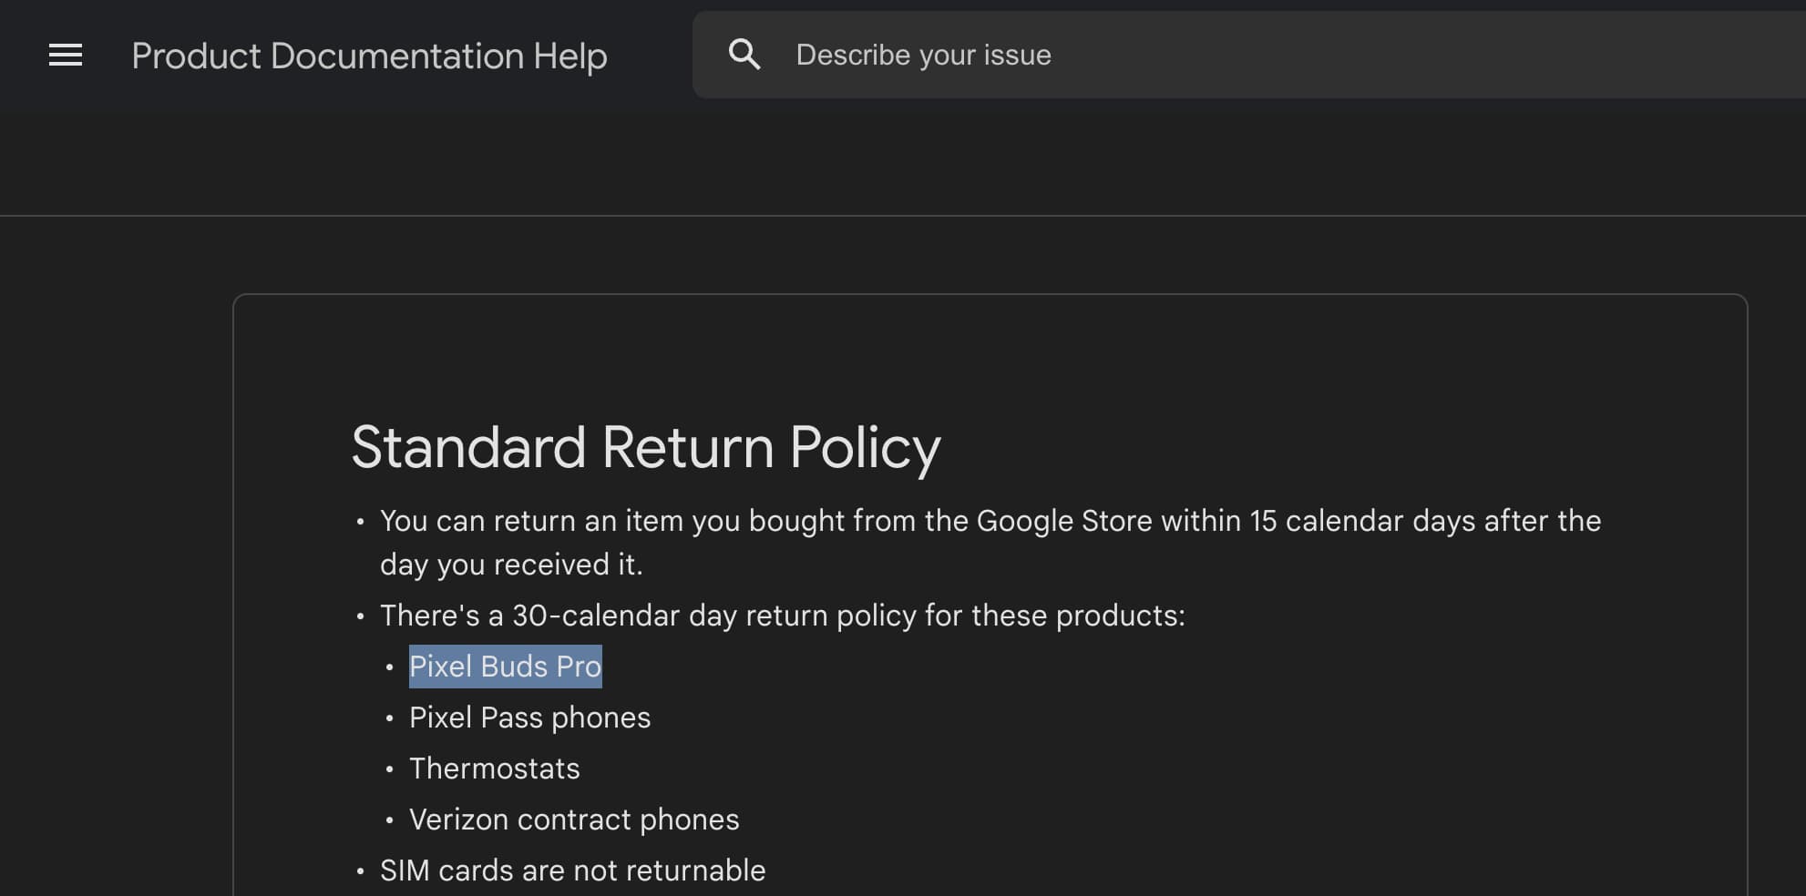The width and height of the screenshot is (1806, 896).
Task: Click the Verizon contract phones item
Action: tap(574, 820)
